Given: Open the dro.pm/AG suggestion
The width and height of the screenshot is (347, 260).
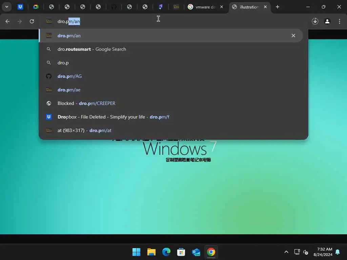Looking at the screenshot, I should coord(171,76).
